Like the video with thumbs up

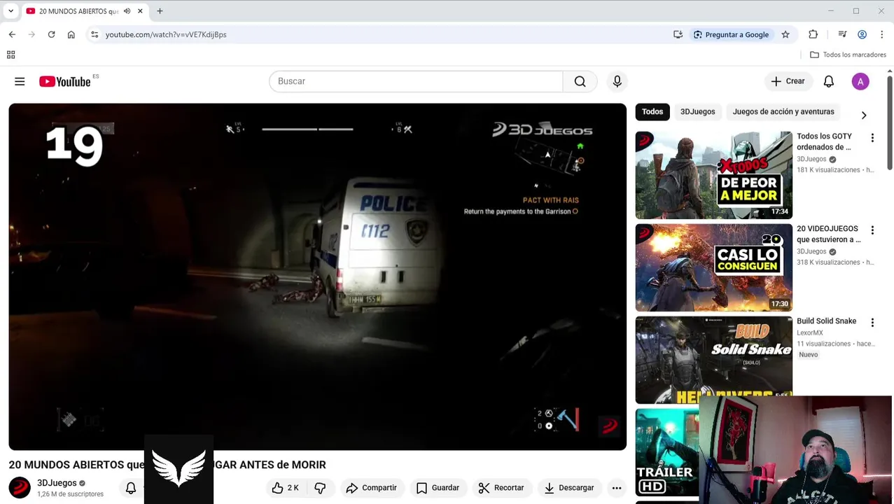[285, 488]
